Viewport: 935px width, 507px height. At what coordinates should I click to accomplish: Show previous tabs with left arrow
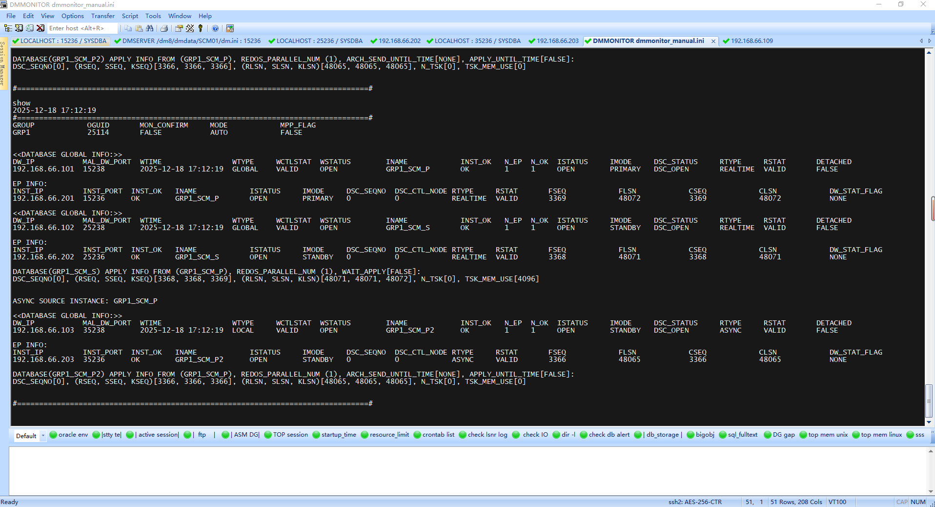coord(921,41)
